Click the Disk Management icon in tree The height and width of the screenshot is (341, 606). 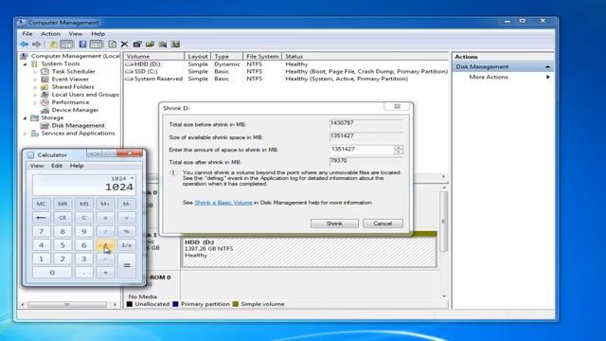coord(45,126)
